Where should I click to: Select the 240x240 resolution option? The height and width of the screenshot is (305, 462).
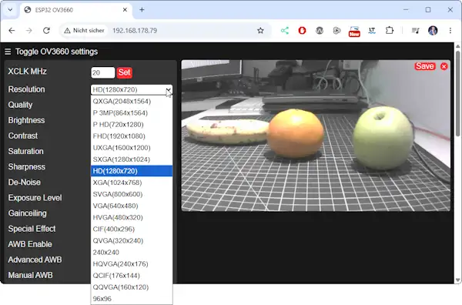coord(132,253)
